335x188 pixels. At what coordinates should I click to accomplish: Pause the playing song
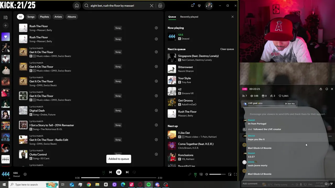click(x=119, y=172)
